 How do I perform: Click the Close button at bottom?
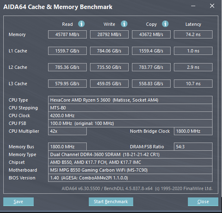coord(203,201)
